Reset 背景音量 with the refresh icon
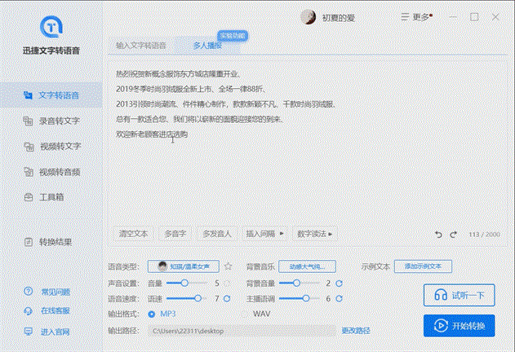The width and height of the screenshot is (515, 352). coord(339,284)
